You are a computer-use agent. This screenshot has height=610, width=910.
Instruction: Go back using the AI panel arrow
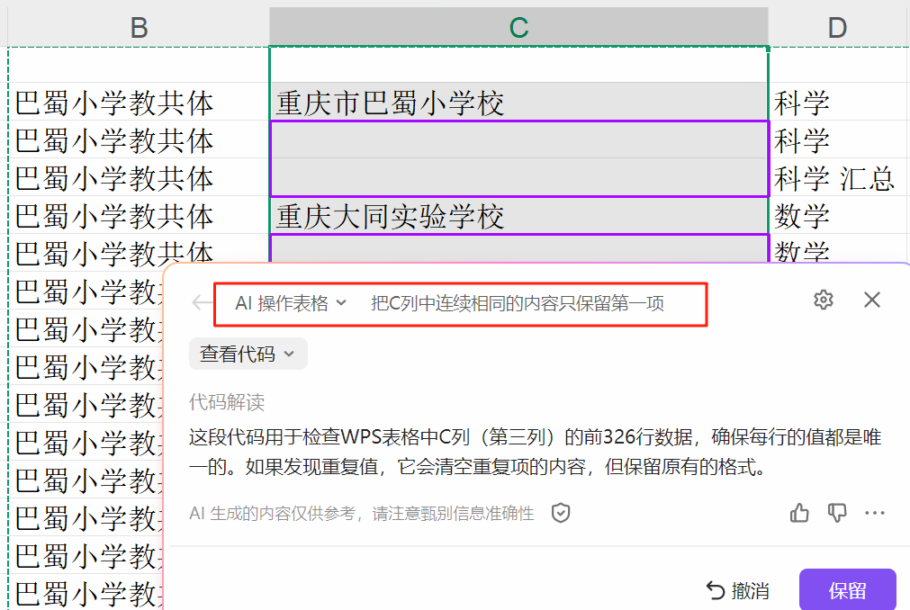click(x=200, y=302)
